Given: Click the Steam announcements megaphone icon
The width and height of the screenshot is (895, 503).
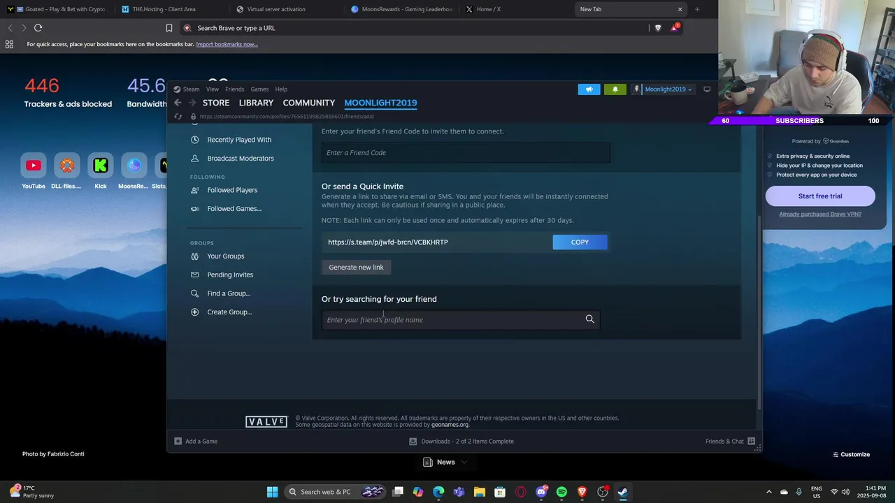Looking at the screenshot, I should tap(589, 89).
